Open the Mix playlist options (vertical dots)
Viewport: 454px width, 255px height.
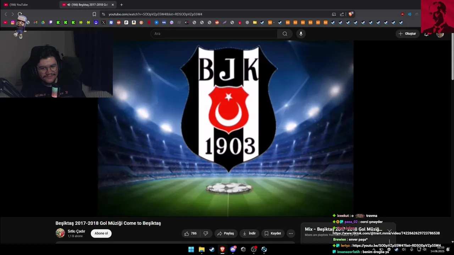click(389, 242)
